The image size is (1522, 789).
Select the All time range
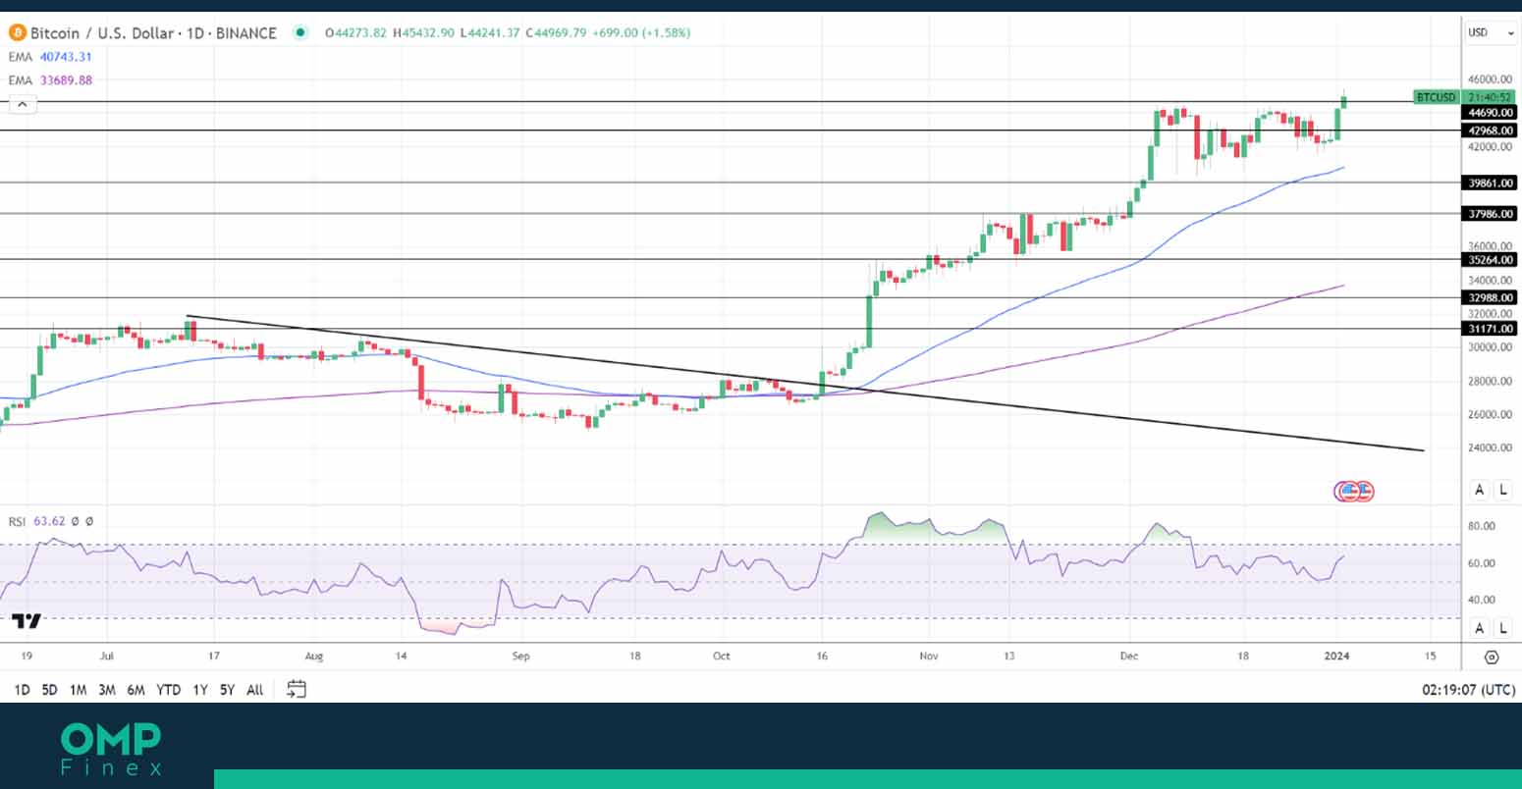coord(255,690)
